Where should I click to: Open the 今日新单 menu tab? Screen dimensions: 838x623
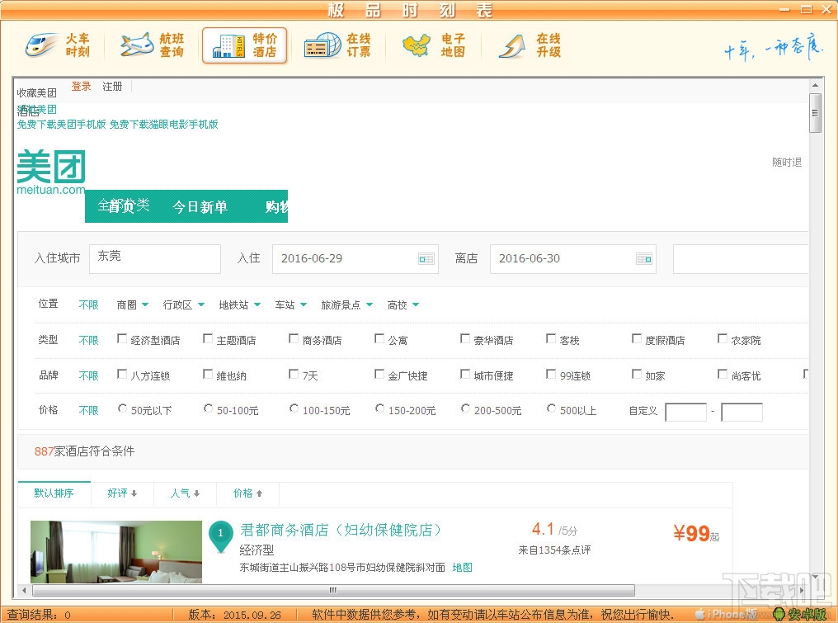tap(200, 206)
